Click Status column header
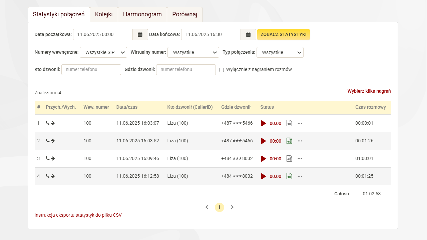The image size is (427, 240). click(267, 107)
